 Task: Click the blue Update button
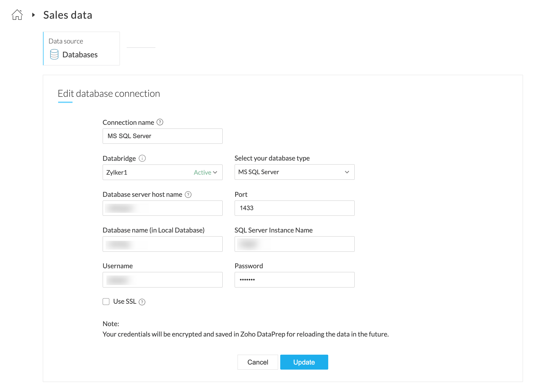point(304,362)
